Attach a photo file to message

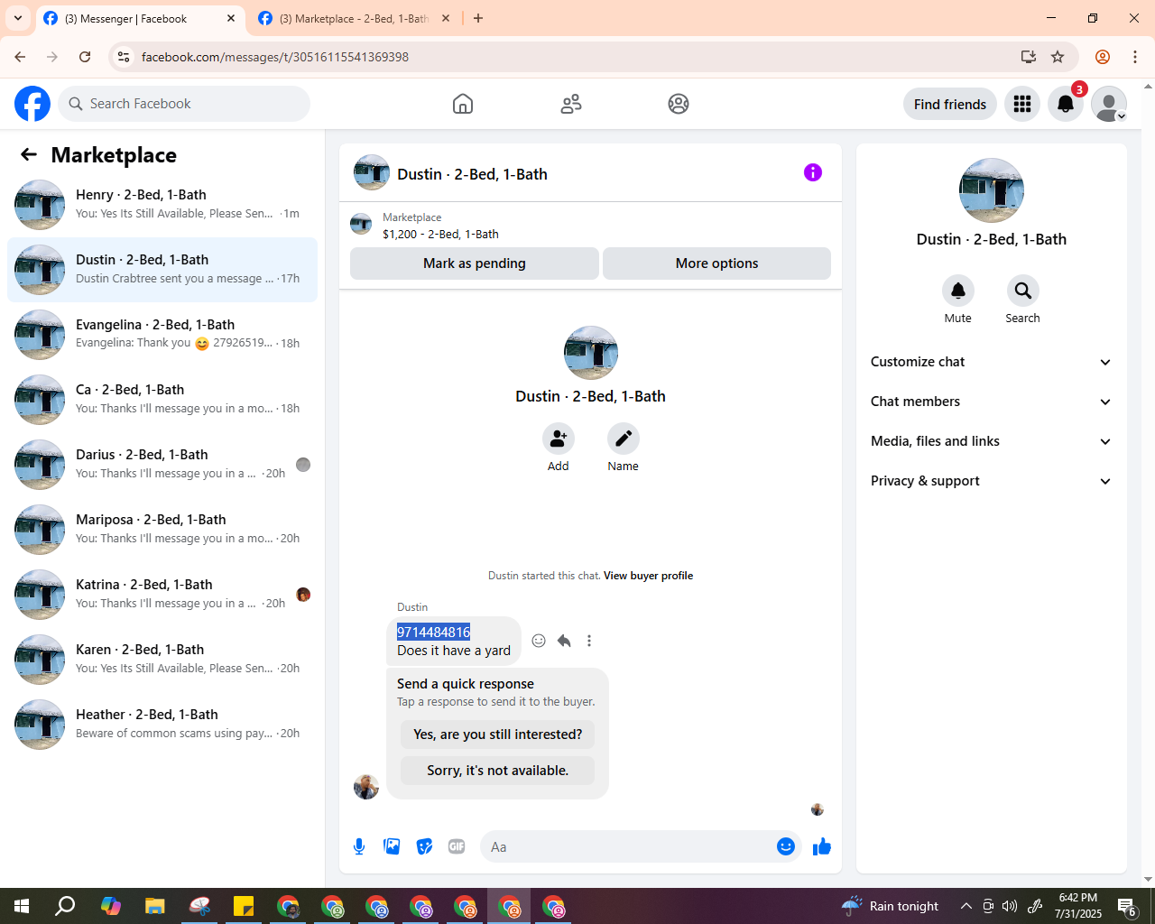tap(392, 846)
